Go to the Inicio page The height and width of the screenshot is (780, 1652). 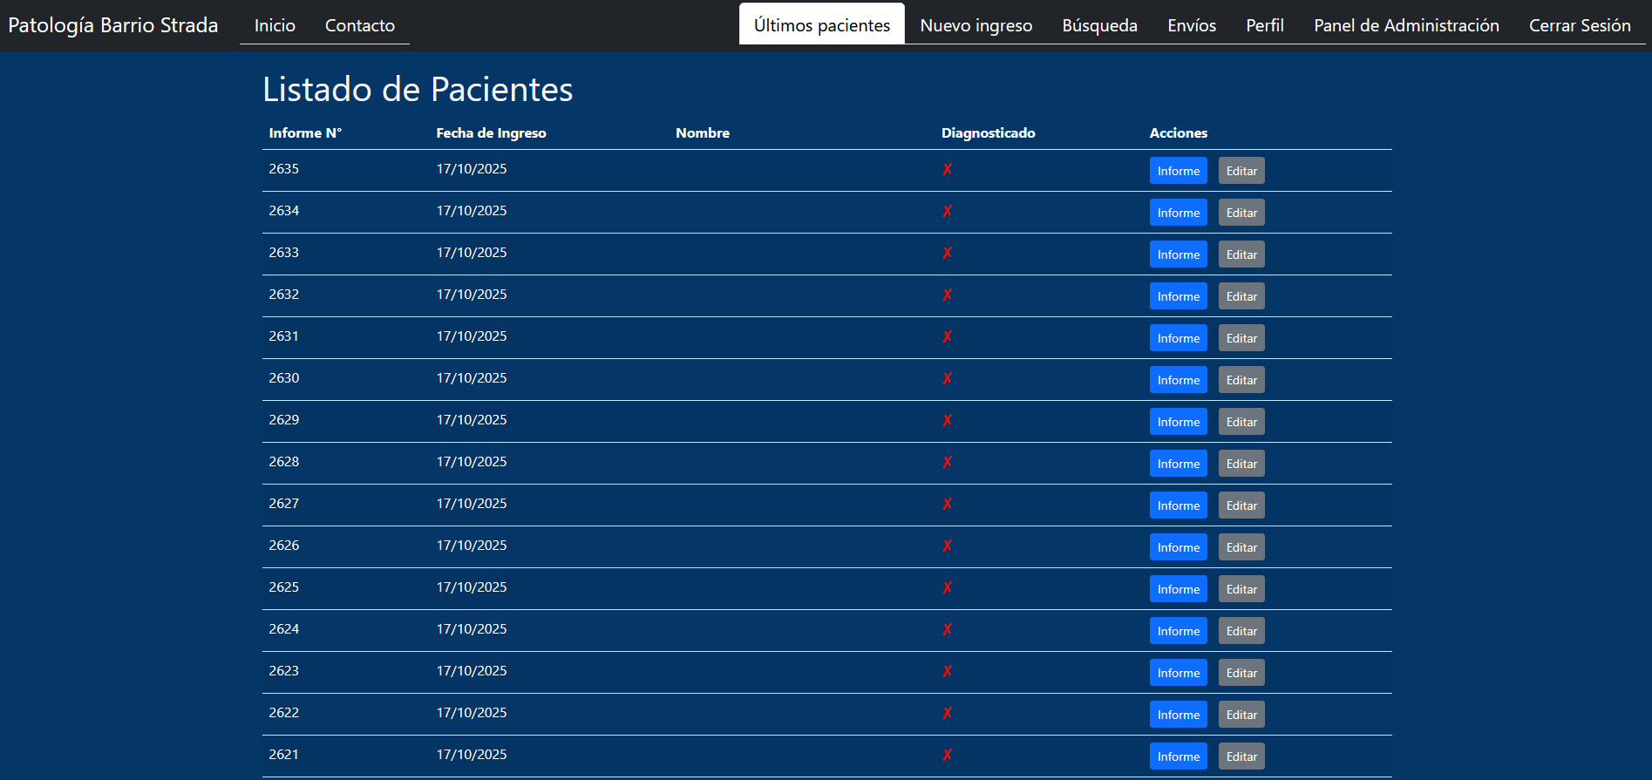tap(275, 25)
